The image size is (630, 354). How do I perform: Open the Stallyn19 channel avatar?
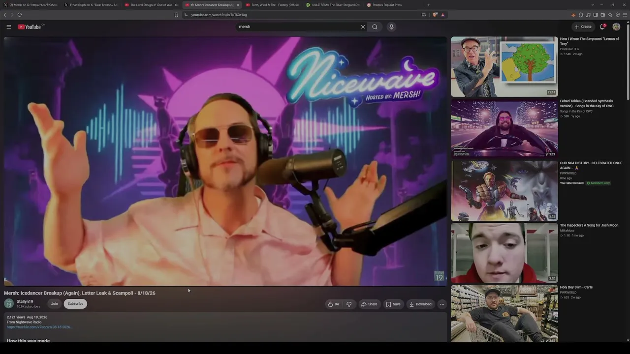pyautogui.click(x=9, y=303)
